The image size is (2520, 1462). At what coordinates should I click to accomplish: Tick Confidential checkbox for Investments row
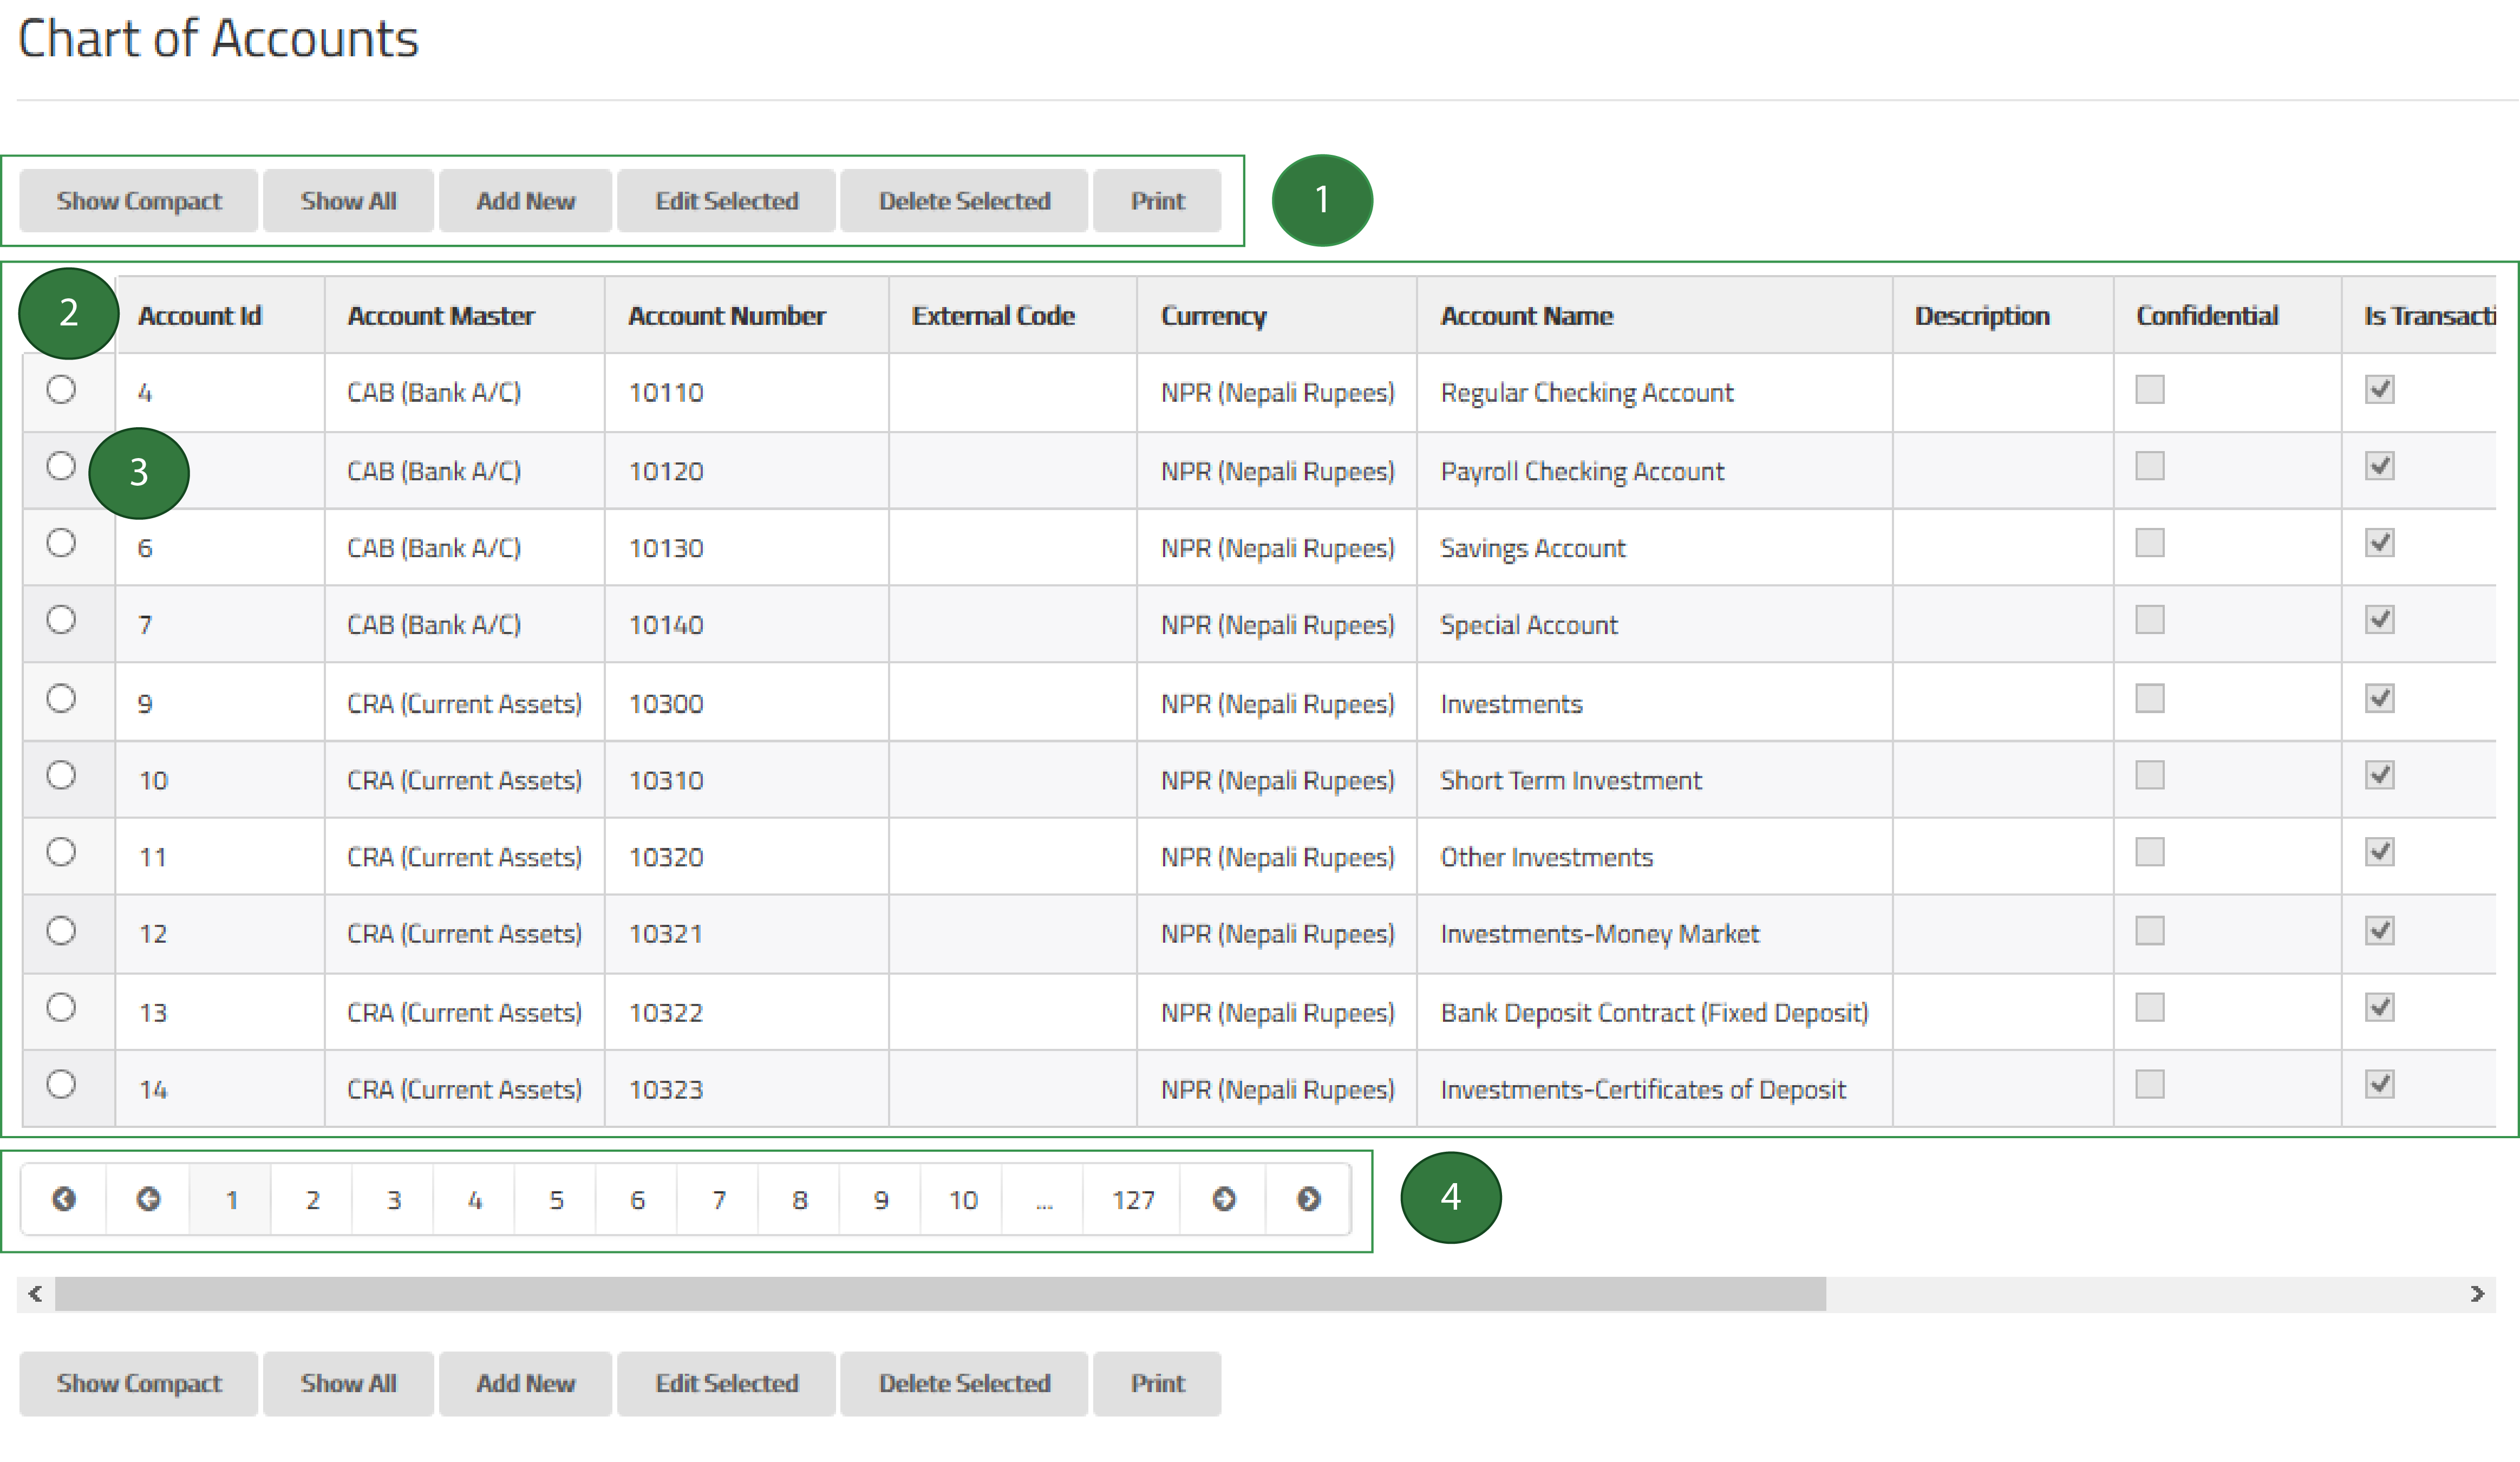[2149, 698]
